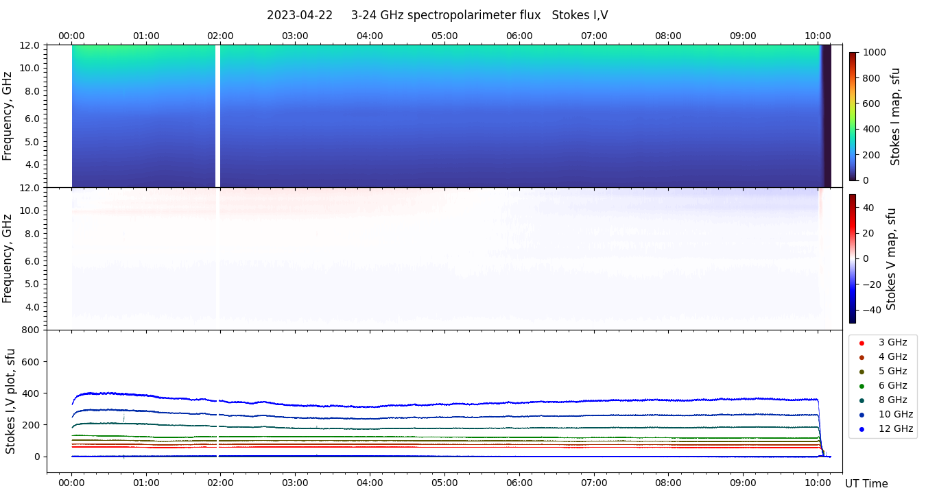Image resolution: width=926 pixels, height=497 pixels.
Task: Click the 5 GHz legend dot
Action: [862, 372]
